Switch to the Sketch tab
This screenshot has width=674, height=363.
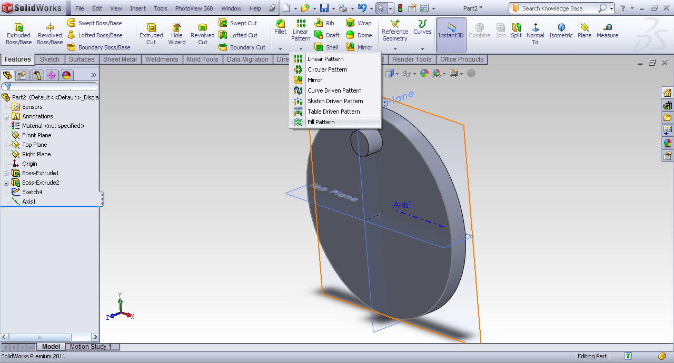coord(50,59)
